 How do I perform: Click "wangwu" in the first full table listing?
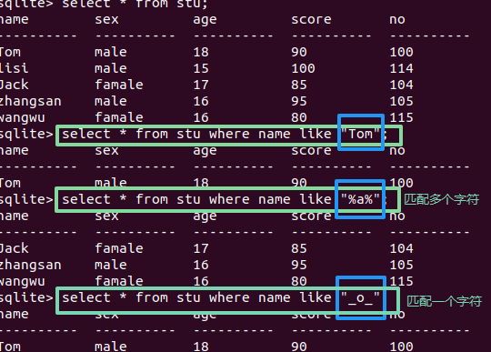[22, 118]
